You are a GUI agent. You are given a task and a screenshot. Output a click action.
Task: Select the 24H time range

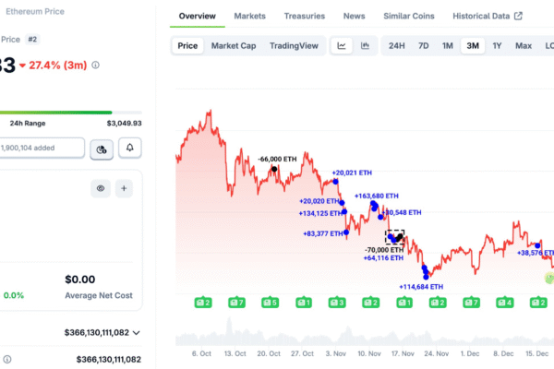(396, 45)
